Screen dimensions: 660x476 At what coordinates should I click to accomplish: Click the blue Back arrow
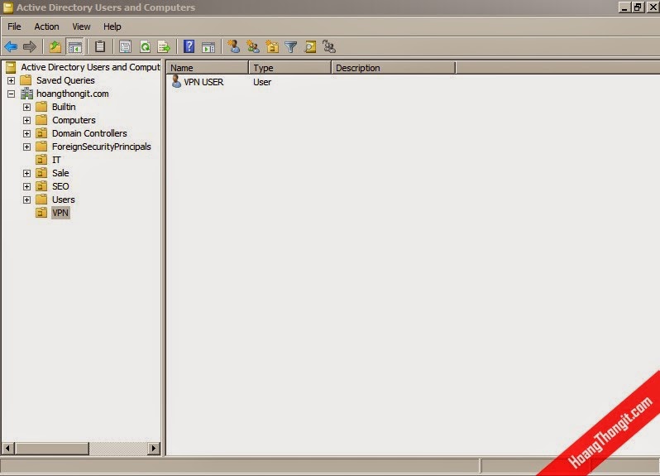tap(11, 46)
